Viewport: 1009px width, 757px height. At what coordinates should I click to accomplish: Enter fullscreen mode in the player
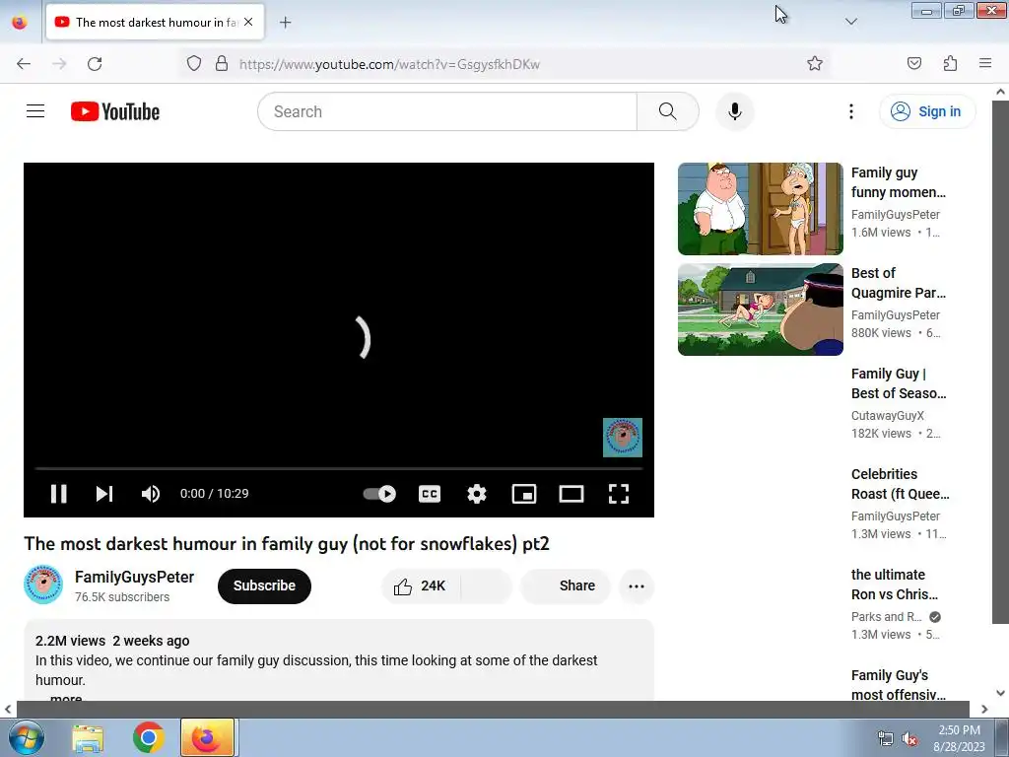coord(619,494)
